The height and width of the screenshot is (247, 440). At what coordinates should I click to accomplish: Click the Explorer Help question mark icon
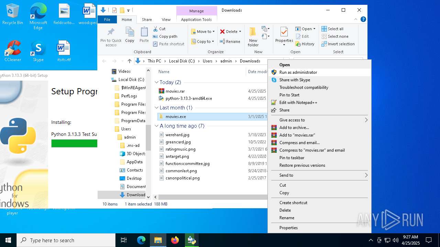363,20
